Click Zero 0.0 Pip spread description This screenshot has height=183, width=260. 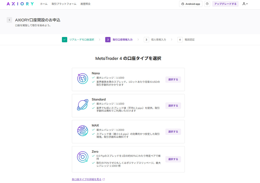(x=128, y=157)
